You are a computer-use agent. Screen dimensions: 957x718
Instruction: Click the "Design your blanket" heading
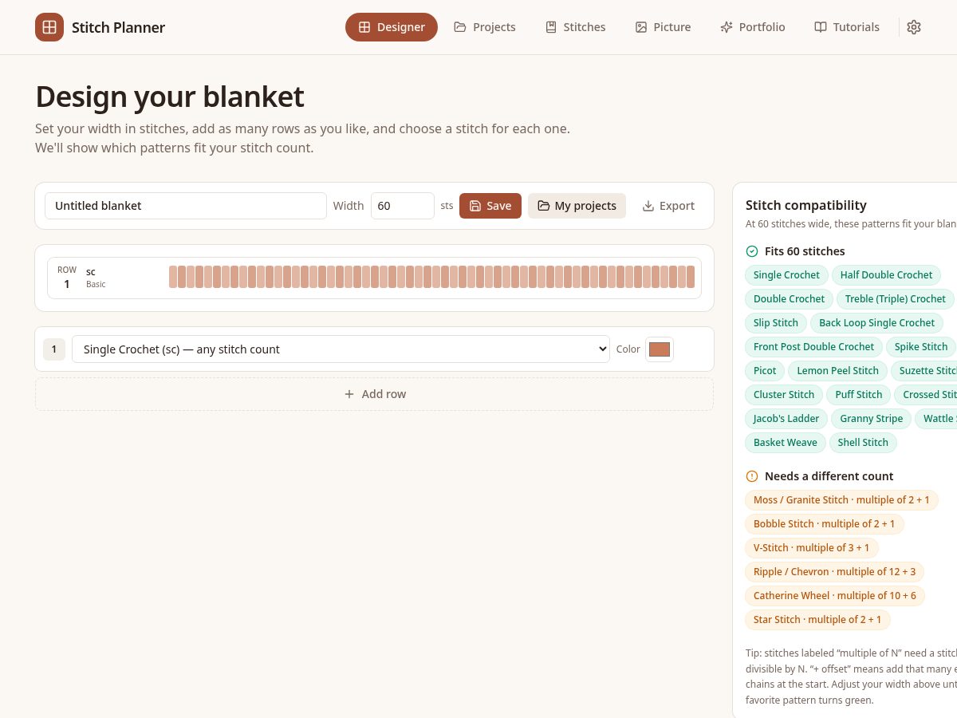pyautogui.click(x=170, y=97)
